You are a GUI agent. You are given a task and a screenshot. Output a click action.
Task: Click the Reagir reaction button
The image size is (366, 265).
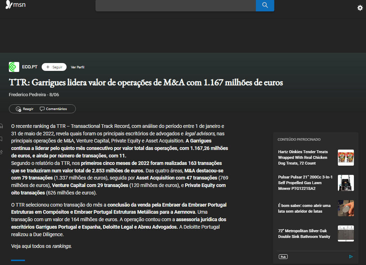(x=25, y=109)
